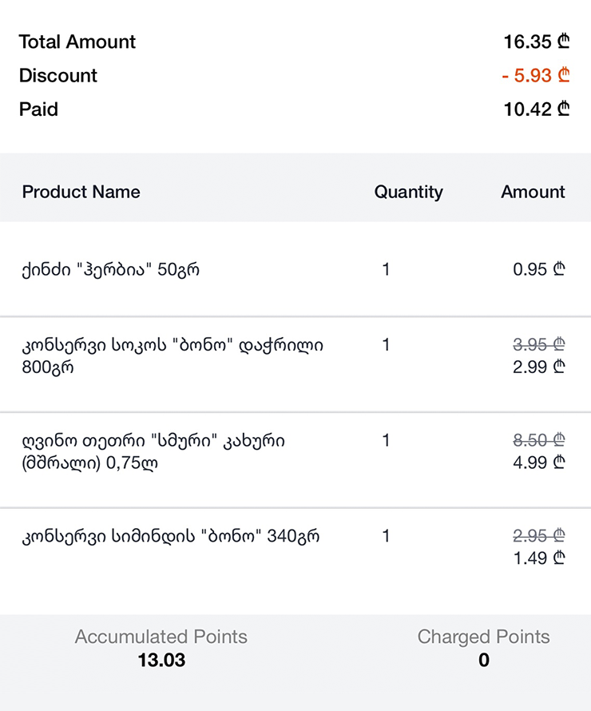Open the კონსერვი სოკოს "ბონო" 800გრ item
Image resolution: width=591 pixels, height=711 pixels.
[x=173, y=356]
